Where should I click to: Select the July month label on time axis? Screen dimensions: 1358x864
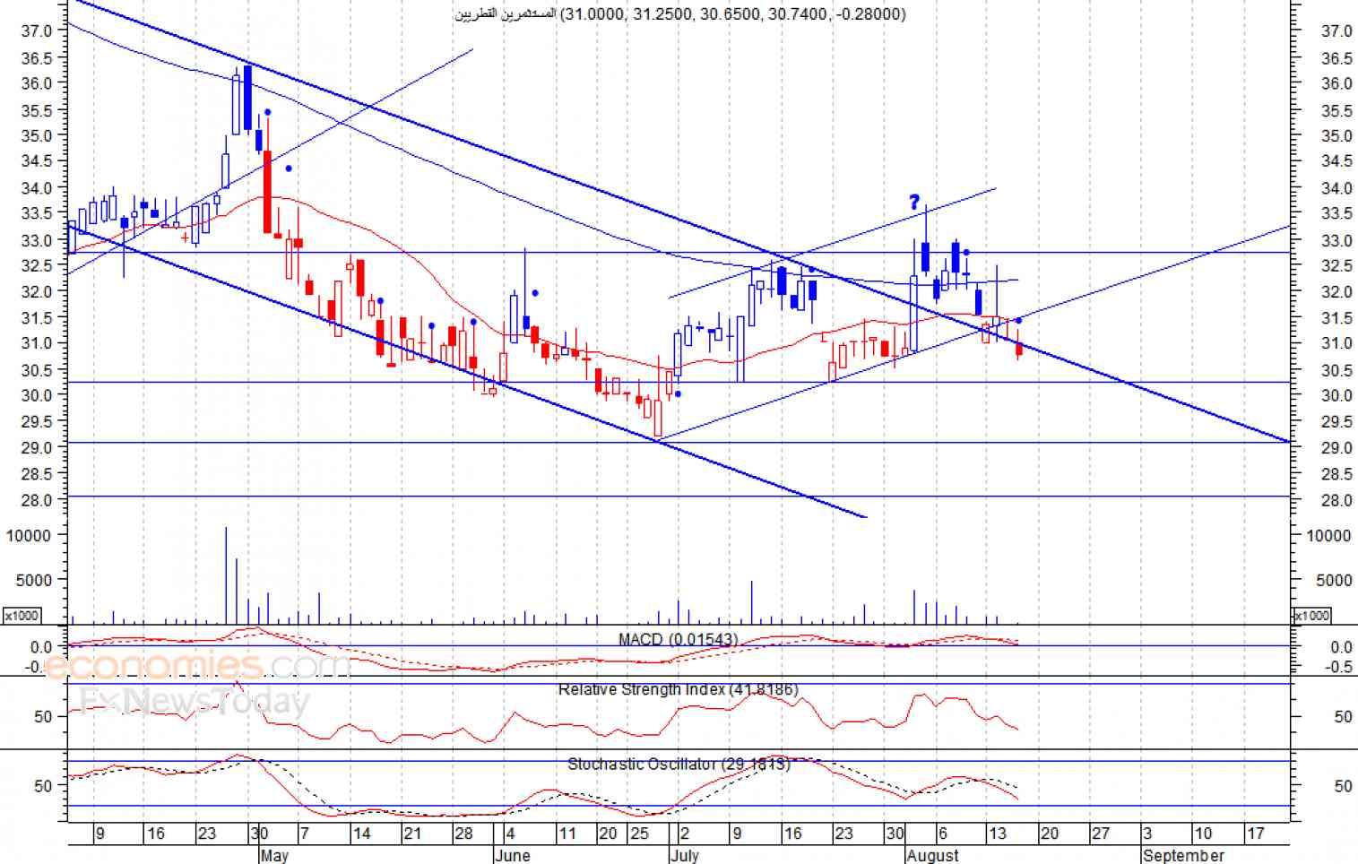tap(685, 855)
